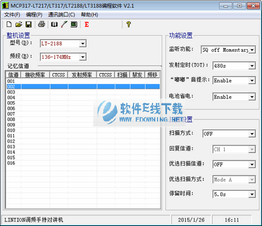Open the 编程(P) menu
The image size is (262, 226).
pos(34,15)
